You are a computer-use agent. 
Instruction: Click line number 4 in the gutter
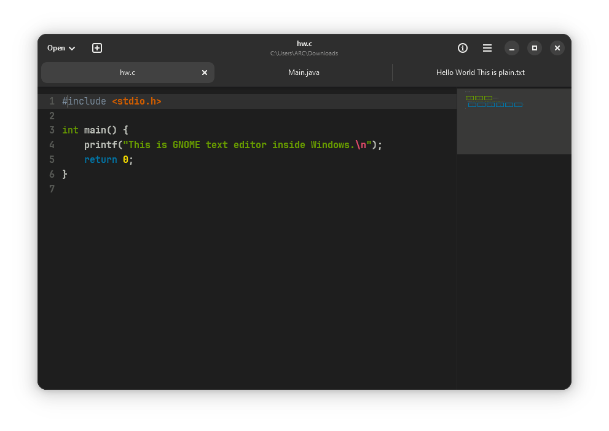click(x=52, y=145)
